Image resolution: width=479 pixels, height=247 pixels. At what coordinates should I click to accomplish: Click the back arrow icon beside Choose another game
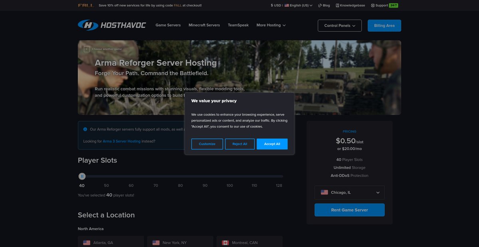[x=87, y=49]
